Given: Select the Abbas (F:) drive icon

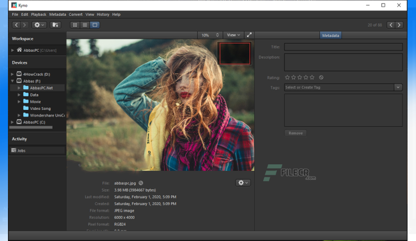Looking at the screenshot, I should (19, 81).
